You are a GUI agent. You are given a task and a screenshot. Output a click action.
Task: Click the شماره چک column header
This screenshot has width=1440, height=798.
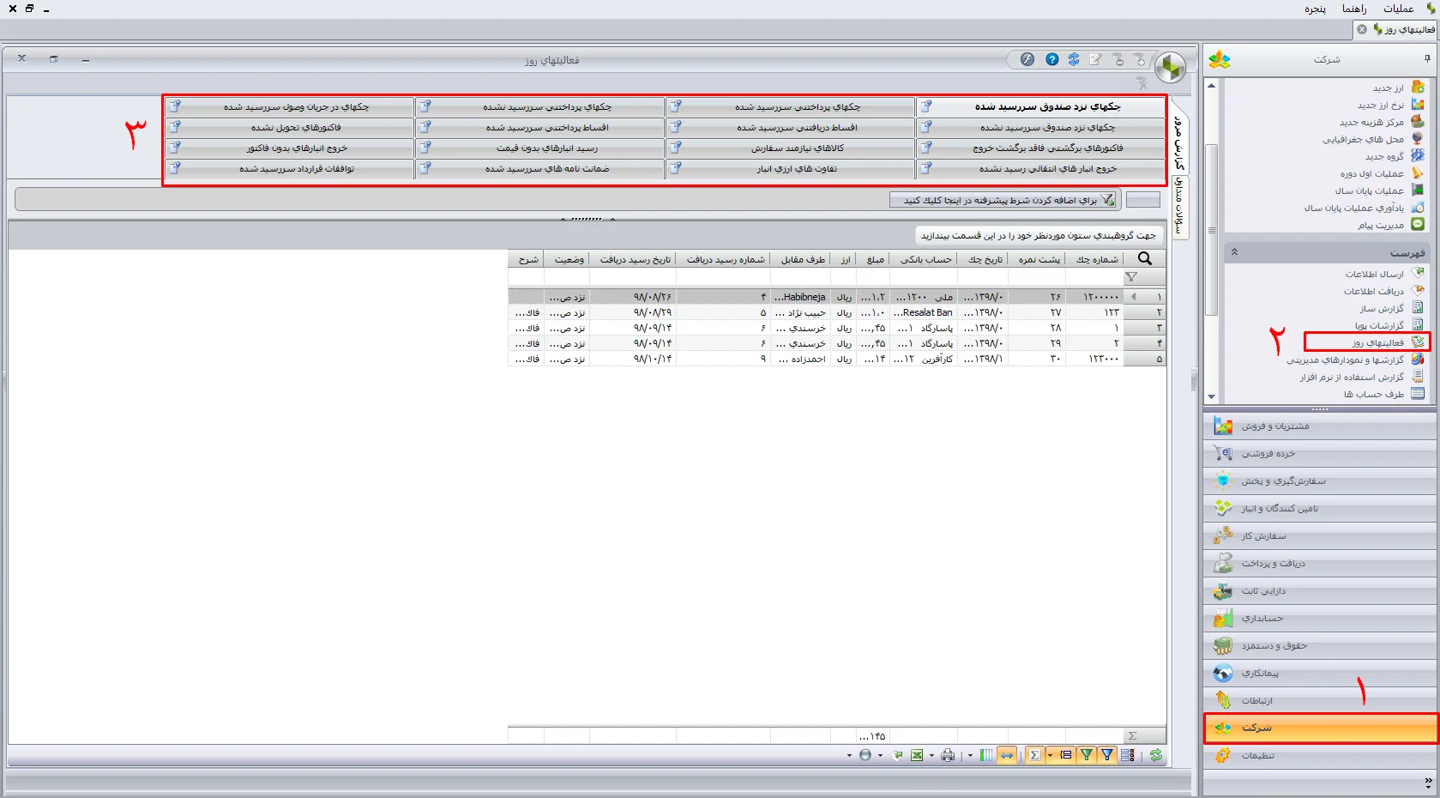point(1097,259)
